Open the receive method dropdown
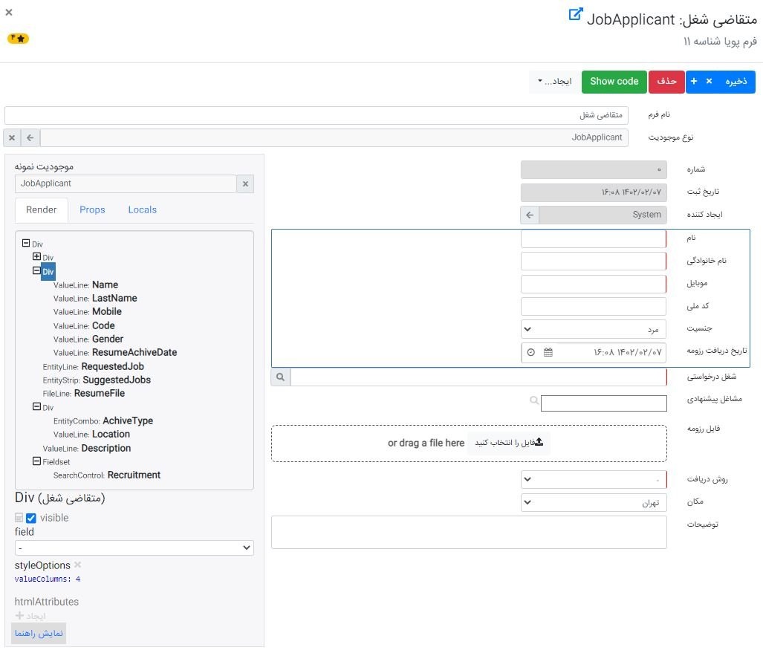Image resolution: width=763 pixels, height=653 pixels. click(x=593, y=480)
